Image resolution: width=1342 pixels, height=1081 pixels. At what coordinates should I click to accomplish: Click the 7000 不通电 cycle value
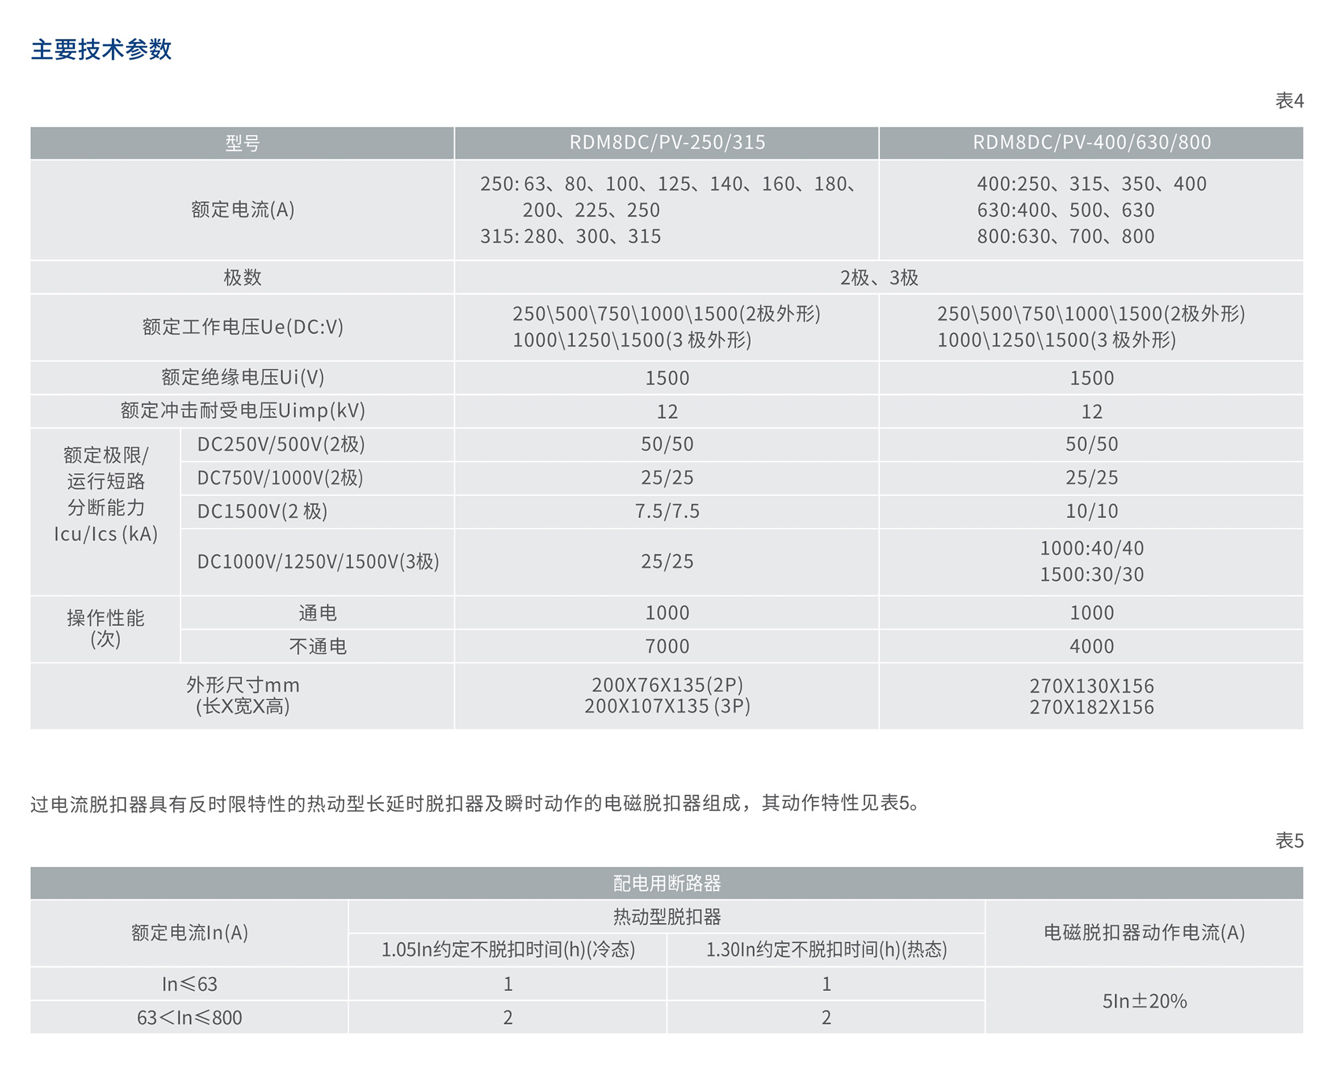click(x=668, y=646)
